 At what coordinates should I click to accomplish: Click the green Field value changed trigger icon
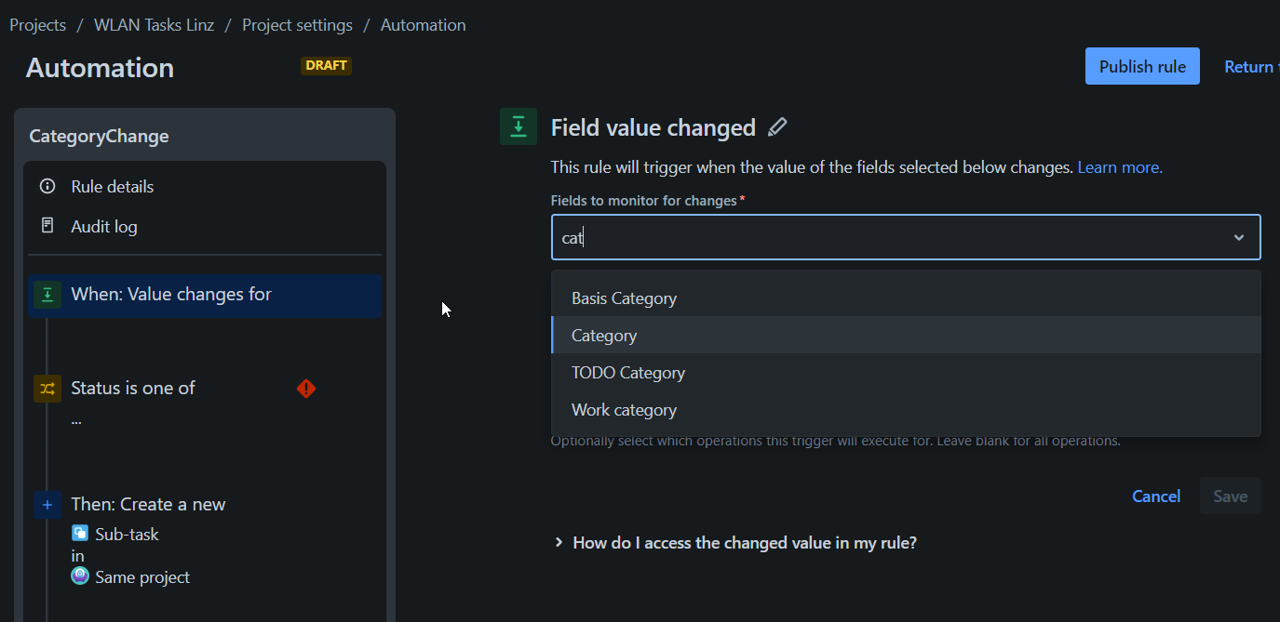coord(519,126)
